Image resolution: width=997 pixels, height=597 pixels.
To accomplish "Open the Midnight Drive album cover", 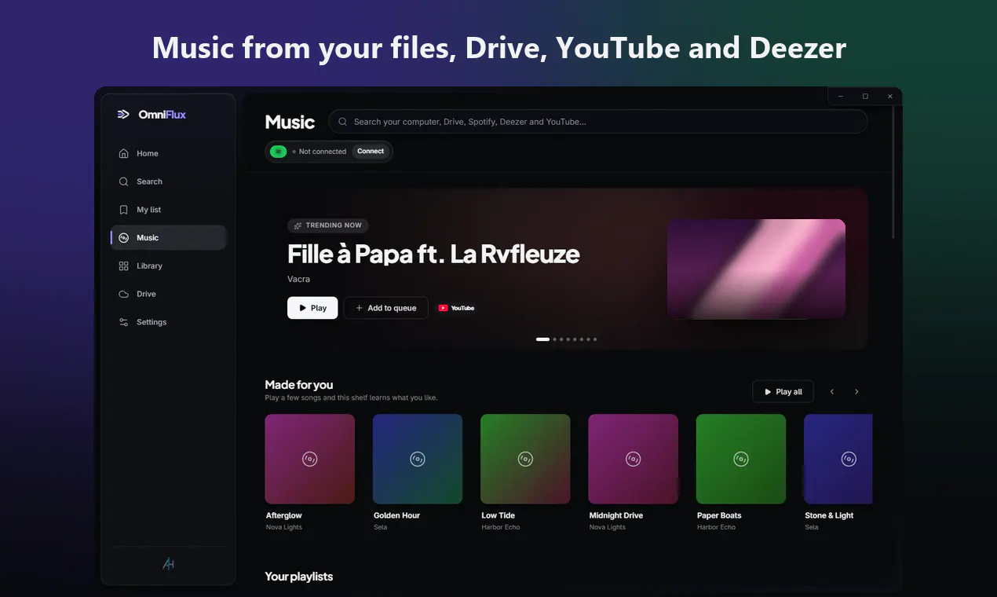I will [634, 459].
